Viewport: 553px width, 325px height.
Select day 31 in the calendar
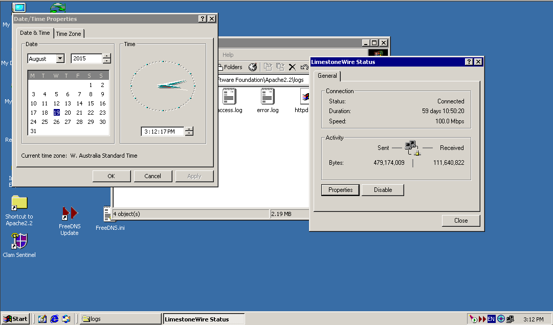[x=33, y=131]
